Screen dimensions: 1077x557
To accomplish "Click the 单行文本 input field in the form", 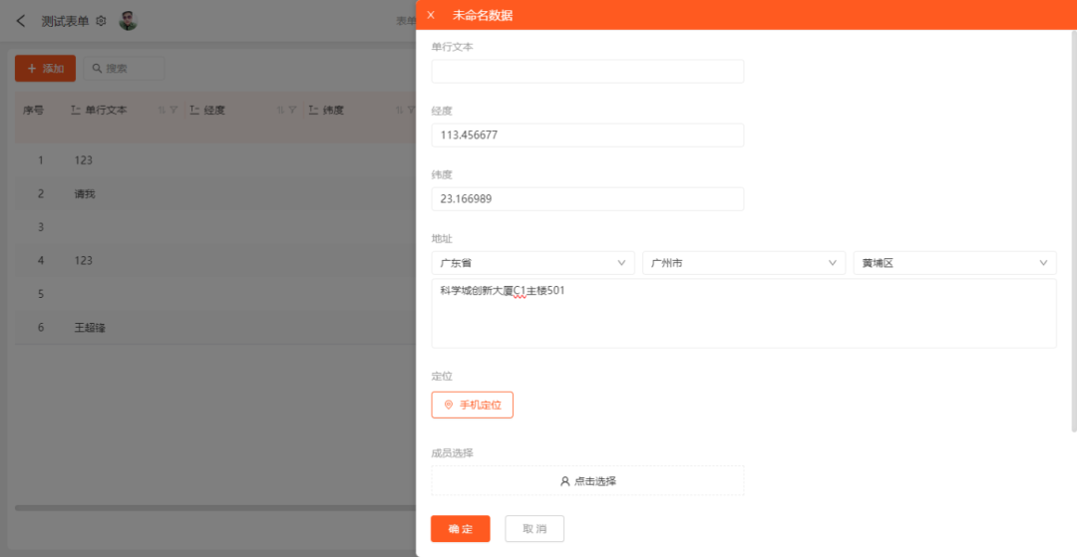I will 587,72.
